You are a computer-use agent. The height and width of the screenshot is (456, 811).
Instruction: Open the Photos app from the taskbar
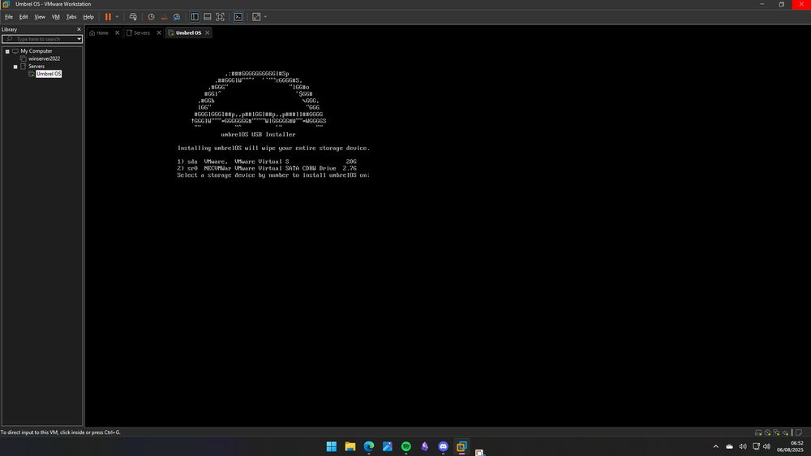click(388, 446)
